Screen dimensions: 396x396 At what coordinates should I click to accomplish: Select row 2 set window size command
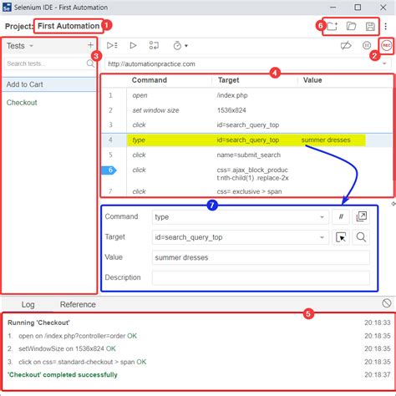point(246,110)
